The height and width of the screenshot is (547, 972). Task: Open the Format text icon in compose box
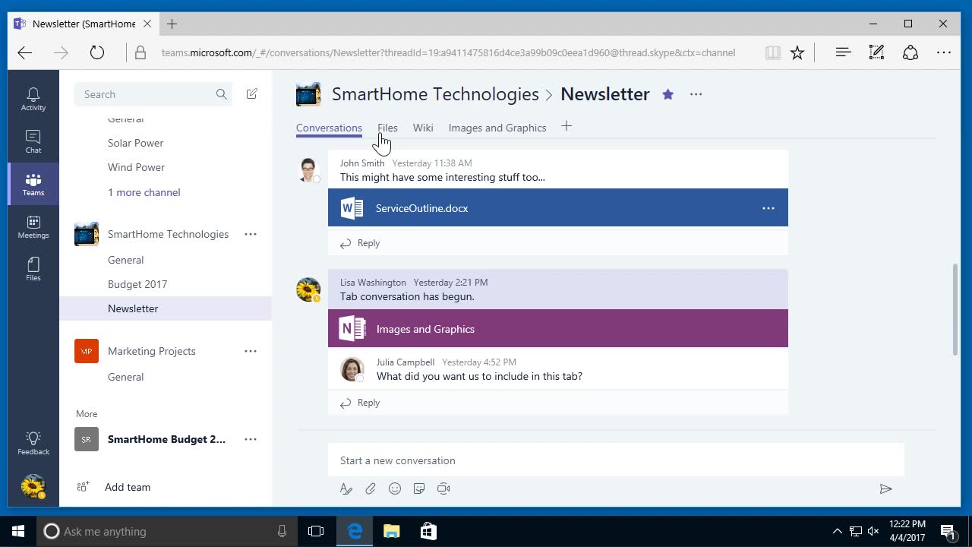coord(346,489)
